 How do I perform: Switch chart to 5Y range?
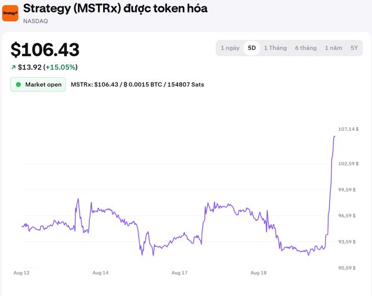coord(354,48)
